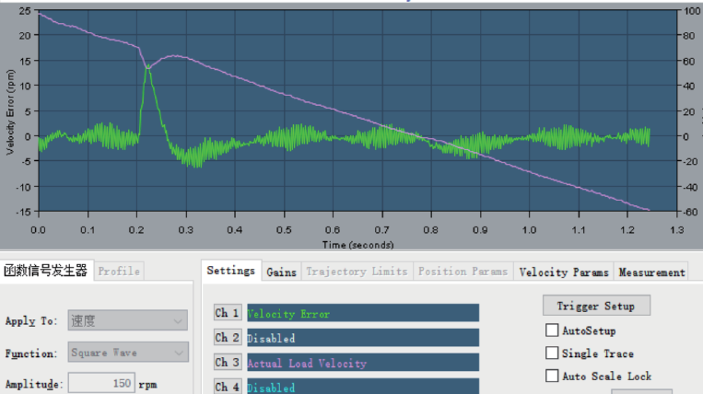Open the Position Params tab
This screenshot has width=703, height=394.
(463, 272)
